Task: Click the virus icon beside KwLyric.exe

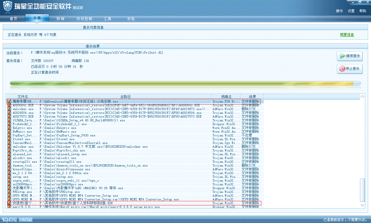Action: 9,128
